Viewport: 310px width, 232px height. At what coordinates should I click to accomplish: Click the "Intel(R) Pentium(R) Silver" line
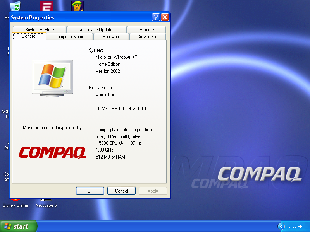point(119,136)
